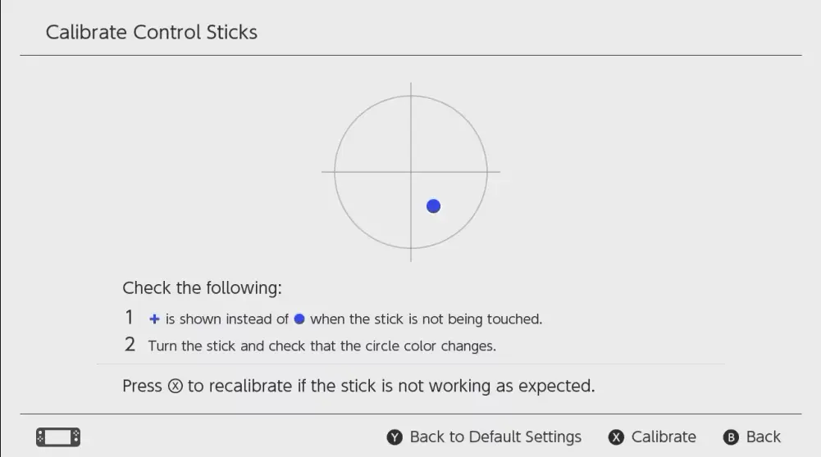
Task: Click the small blue dot icon in step 1
Action: [299, 319]
